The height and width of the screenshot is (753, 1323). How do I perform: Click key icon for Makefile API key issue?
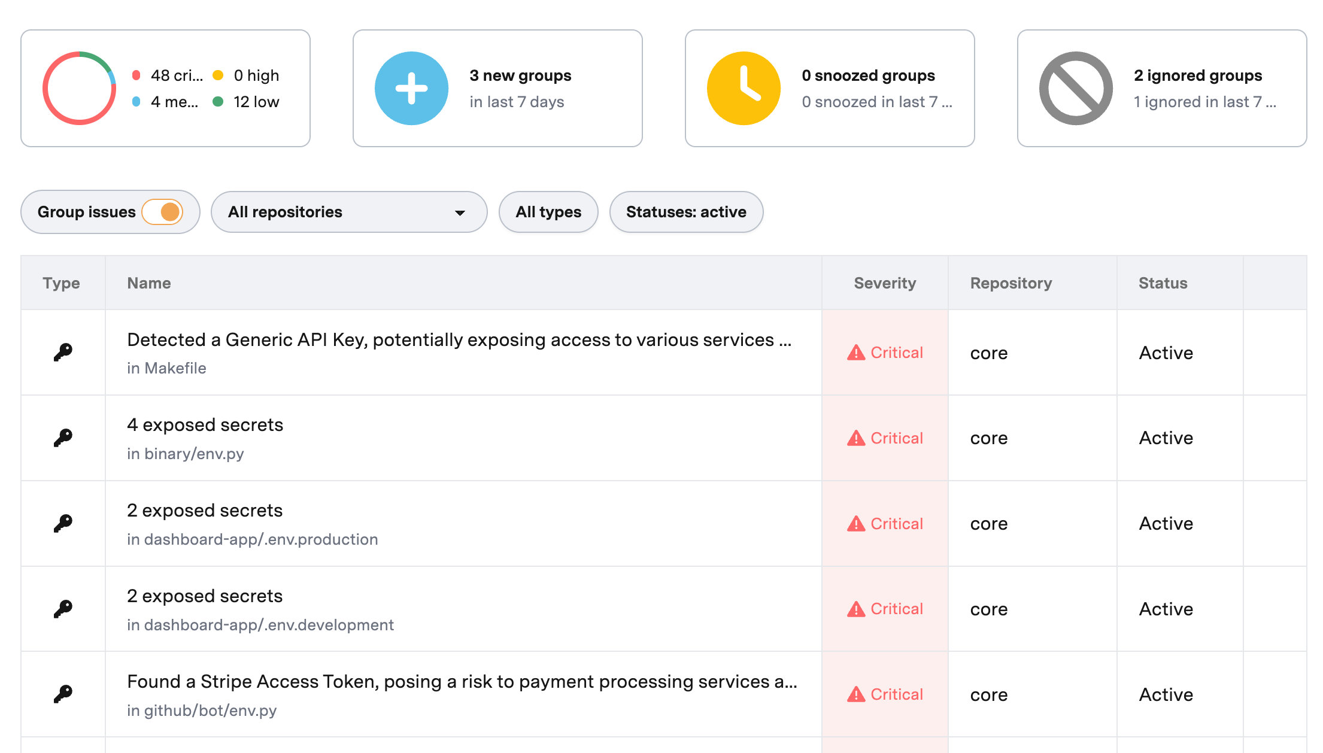click(63, 352)
